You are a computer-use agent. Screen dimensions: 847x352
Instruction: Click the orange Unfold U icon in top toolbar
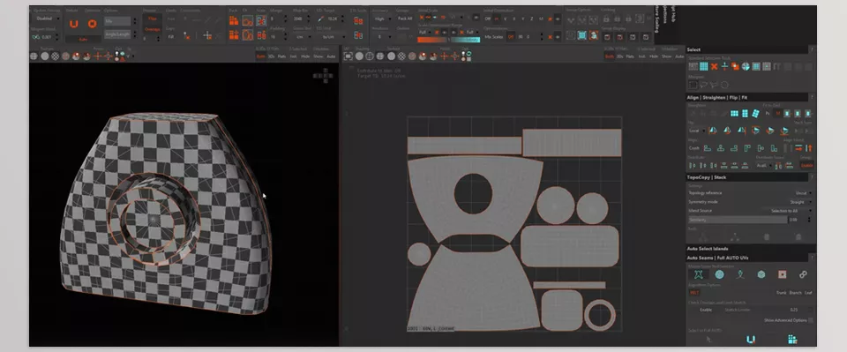click(74, 24)
